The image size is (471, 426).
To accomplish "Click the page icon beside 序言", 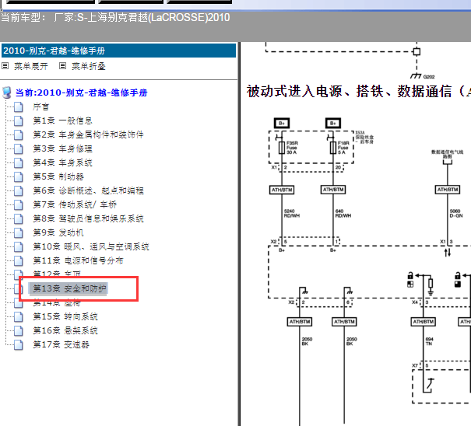I will [x=19, y=106].
